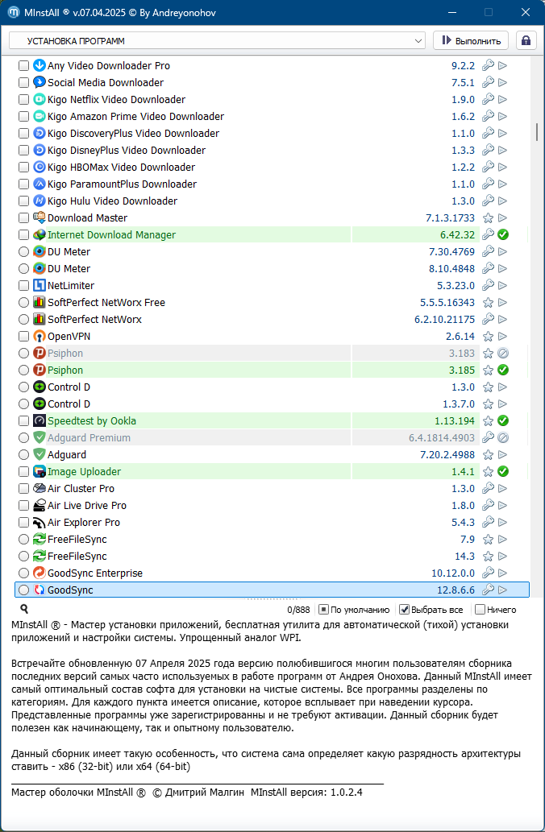Click the Social Media Downloader app icon
545x832 pixels.
(x=40, y=82)
